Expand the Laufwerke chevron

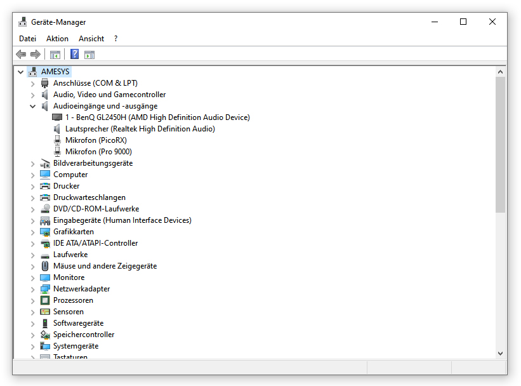pyautogui.click(x=32, y=255)
